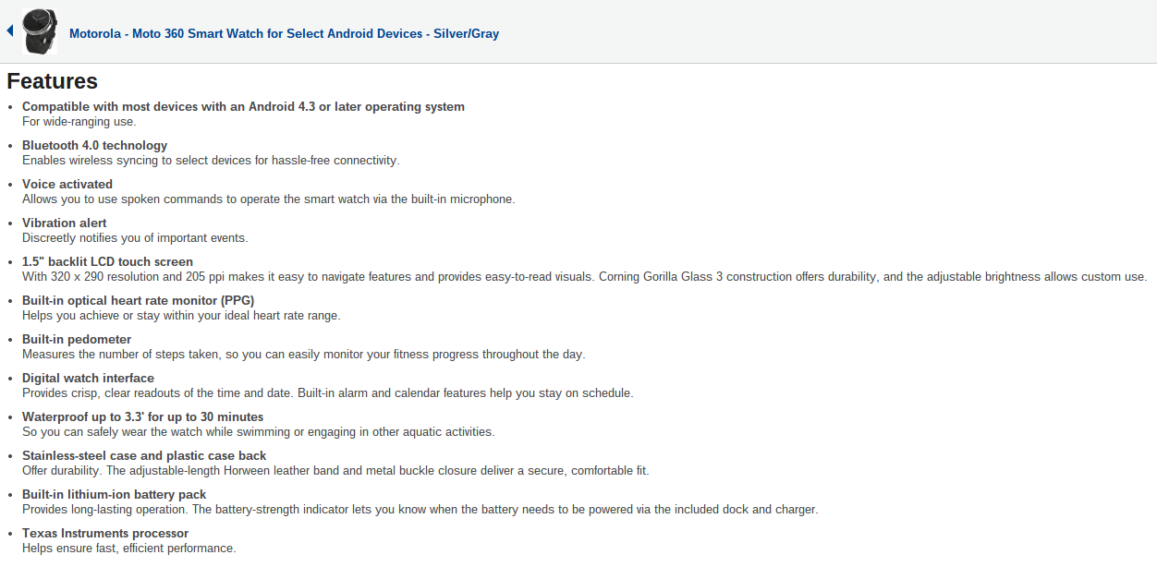Click the Digital watch interface heading
The width and height of the screenshot is (1157, 567).
tap(88, 378)
